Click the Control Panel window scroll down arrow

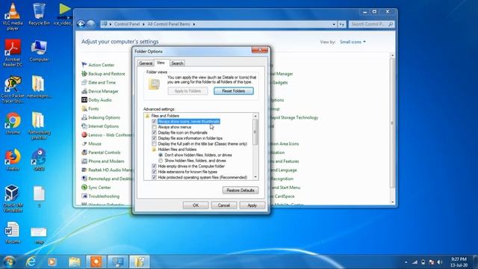tap(392, 202)
